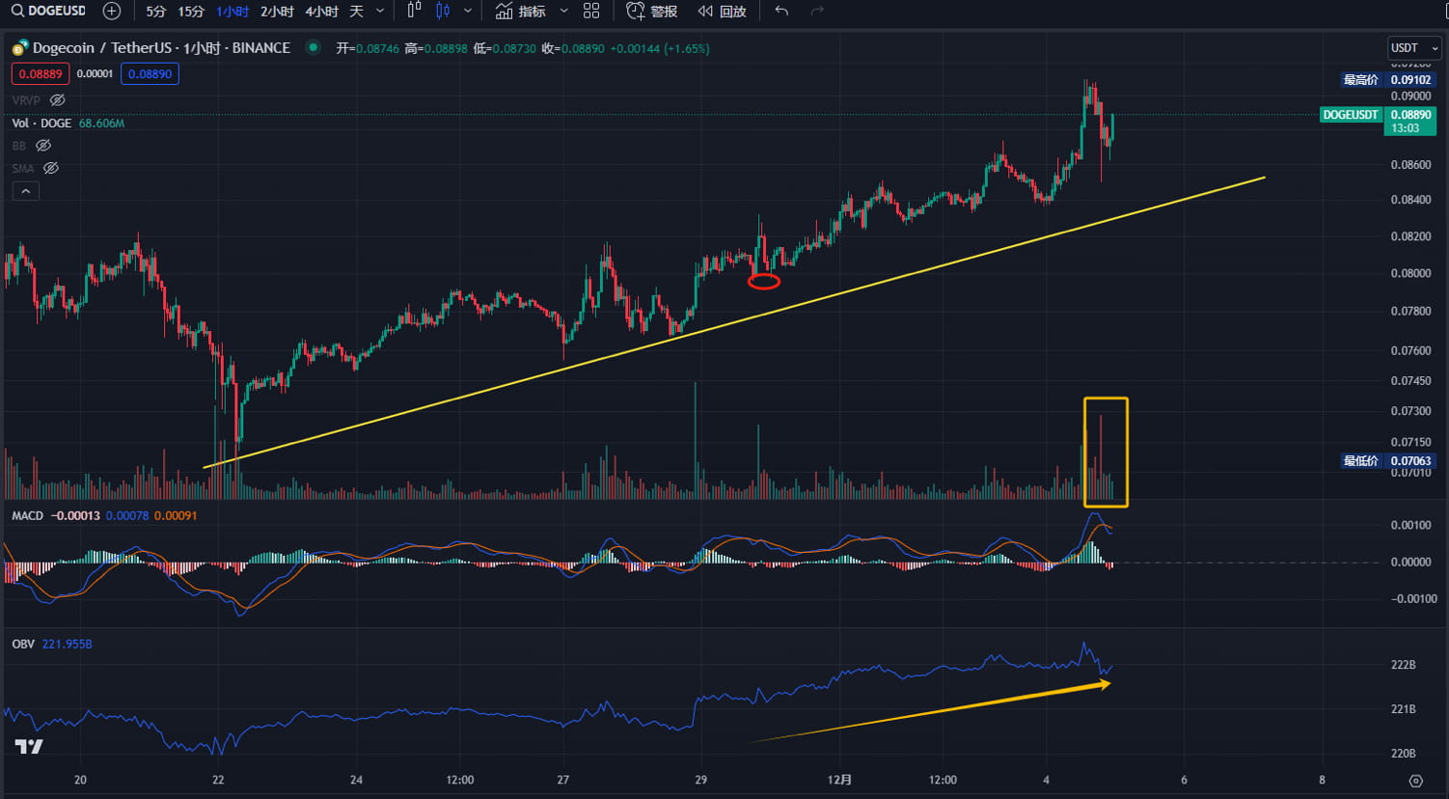
Task: Click the blue 0.08890 buy price button
Action: (x=150, y=74)
